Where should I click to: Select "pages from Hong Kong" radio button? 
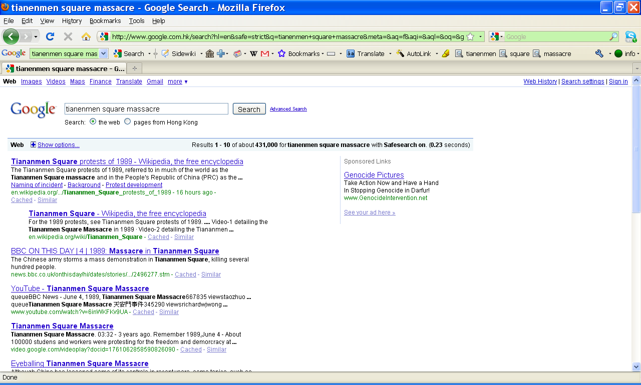[x=127, y=121]
